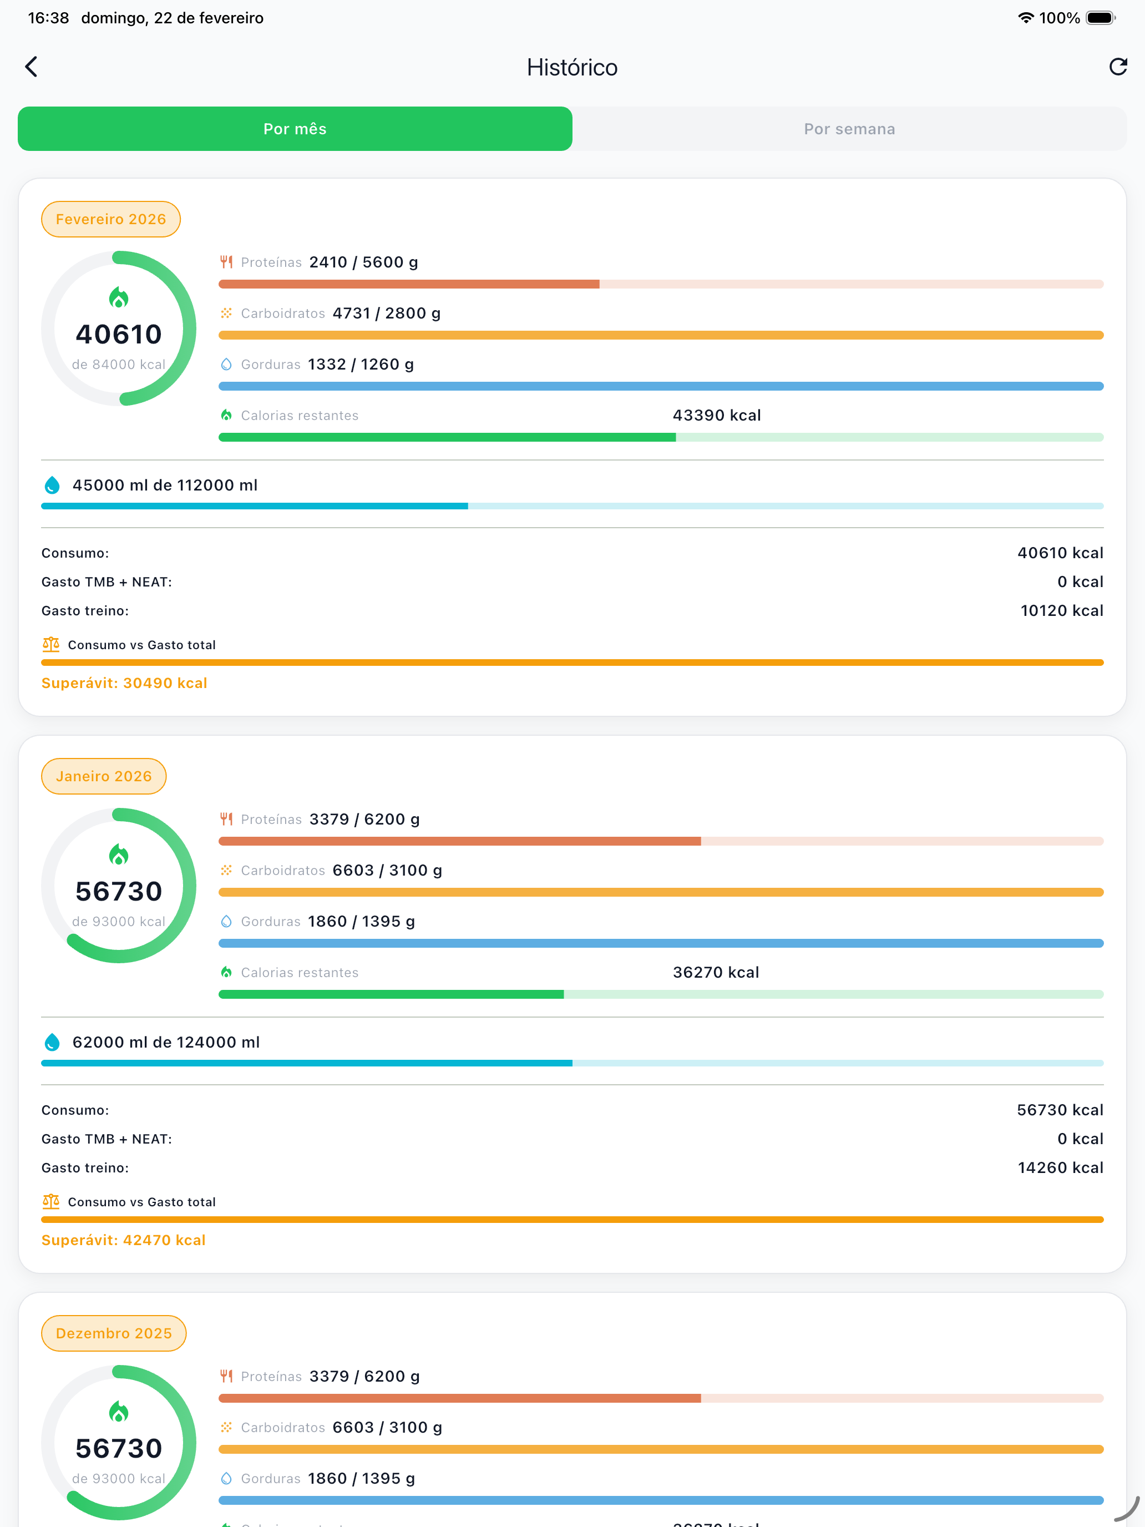Select Consumo value 40610 kcal in Fevereiro card

[1061, 553]
